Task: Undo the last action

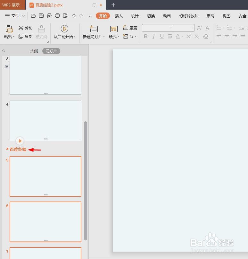Action: 73,16
